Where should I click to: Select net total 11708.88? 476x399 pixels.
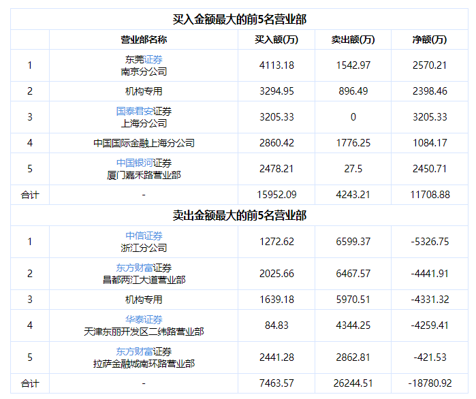[x=430, y=195]
